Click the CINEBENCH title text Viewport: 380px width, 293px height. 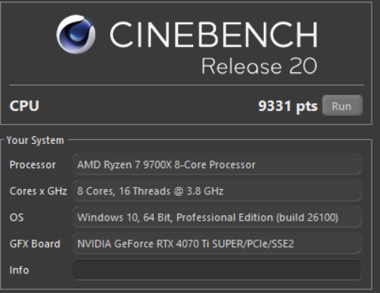[213, 35]
